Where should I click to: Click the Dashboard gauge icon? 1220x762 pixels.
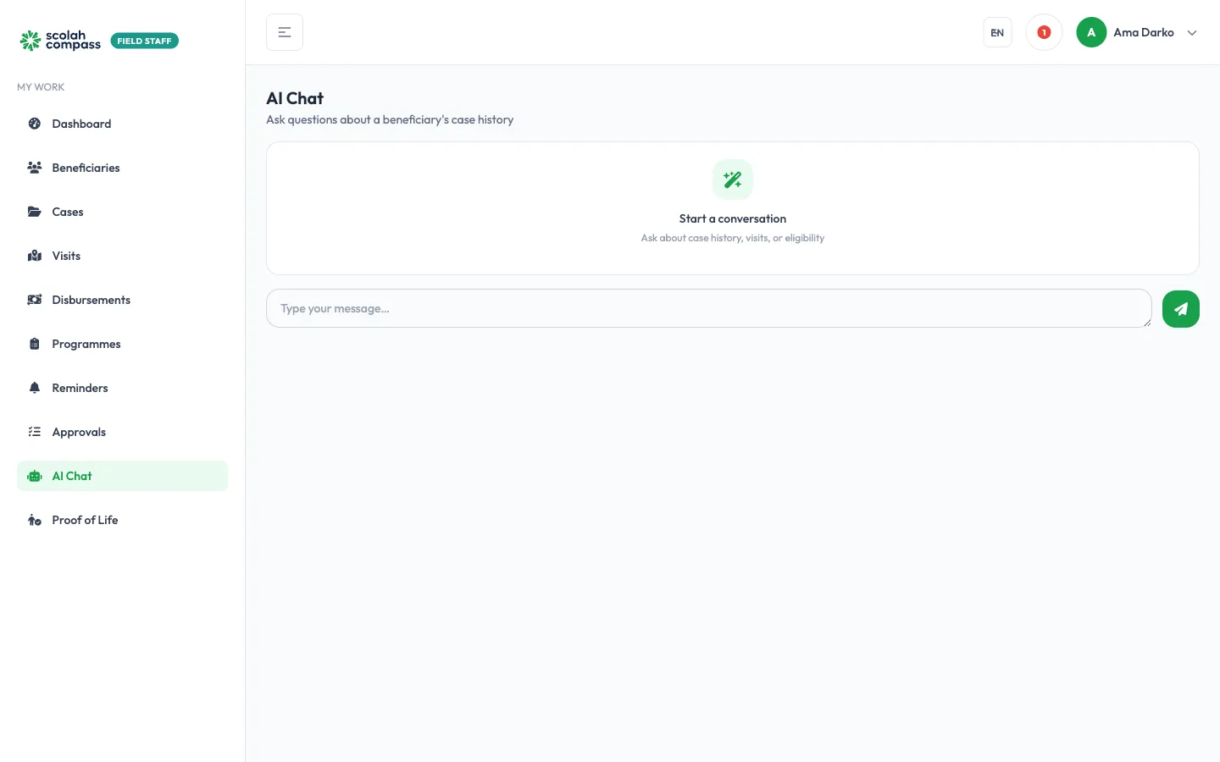click(x=35, y=124)
